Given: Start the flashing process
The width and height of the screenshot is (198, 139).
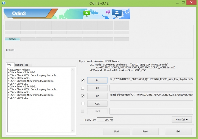Looking at the screenshot, I should click(117, 131).
